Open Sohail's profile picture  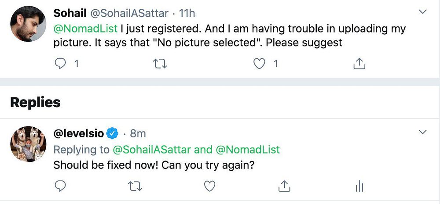coord(28,24)
